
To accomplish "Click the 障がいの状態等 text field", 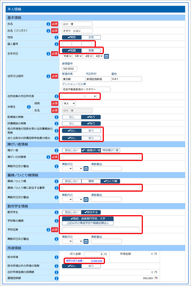I will (x=101, y=157).
